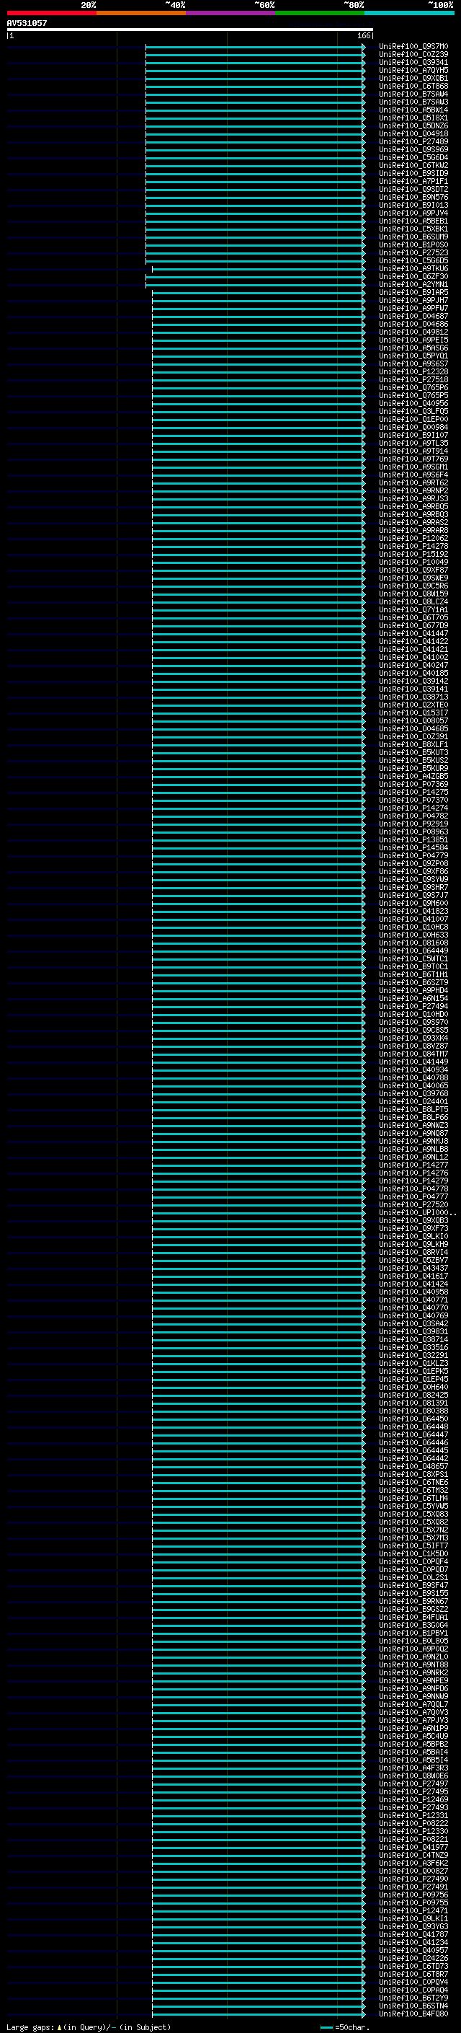Click the hit label UniRef100_Q41787

(x=413, y=1933)
